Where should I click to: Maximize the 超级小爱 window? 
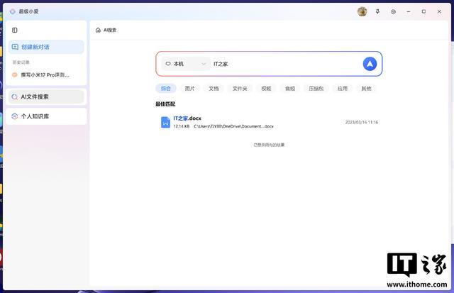click(x=424, y=11)
